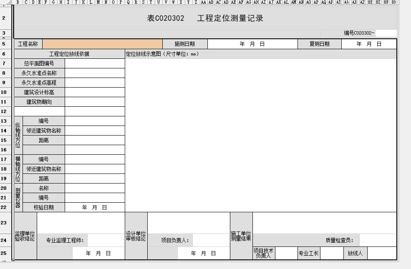411x269 pixels.
Task: Click the 复测日期 date field
Action: click(368, 44)
